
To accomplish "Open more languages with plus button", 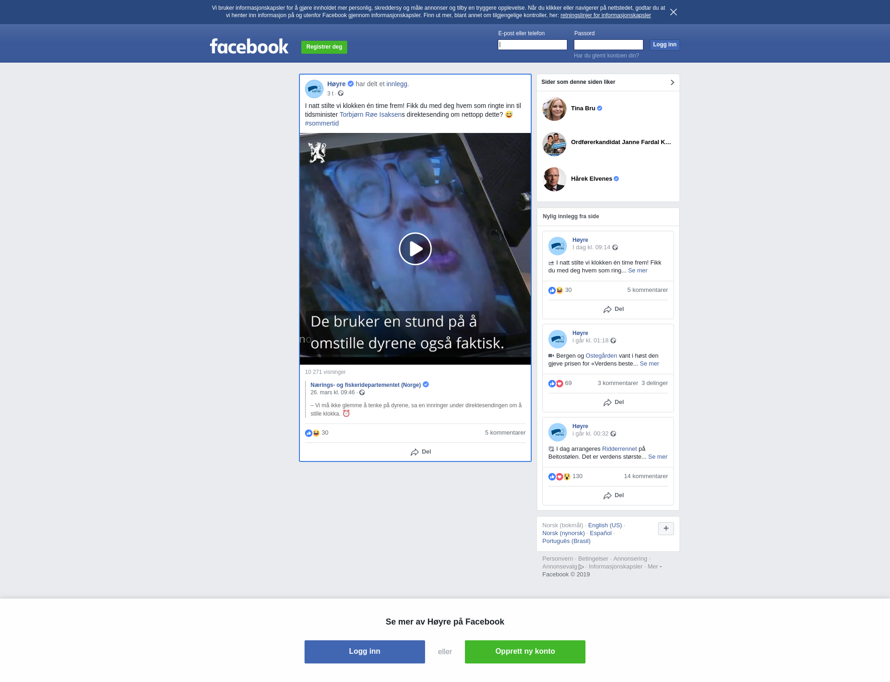I will [x=666, y=529].
